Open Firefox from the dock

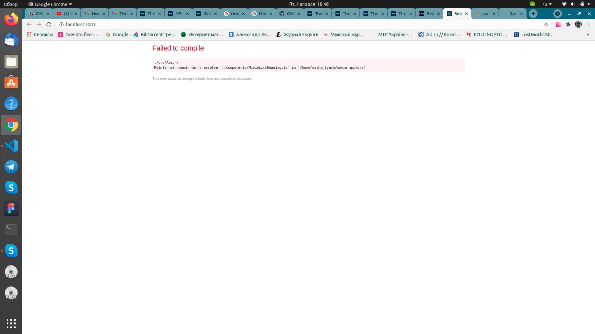point(11,19)
